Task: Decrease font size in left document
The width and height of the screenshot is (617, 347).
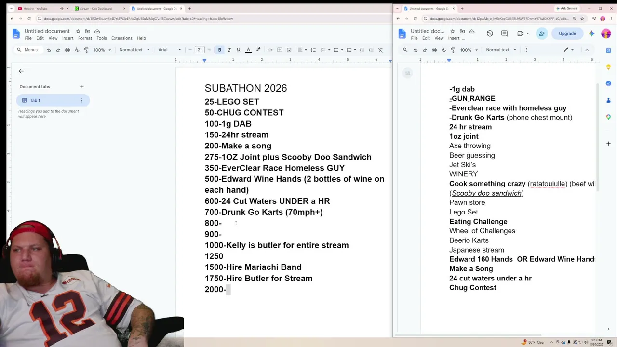Action: (x=190, y=50)
